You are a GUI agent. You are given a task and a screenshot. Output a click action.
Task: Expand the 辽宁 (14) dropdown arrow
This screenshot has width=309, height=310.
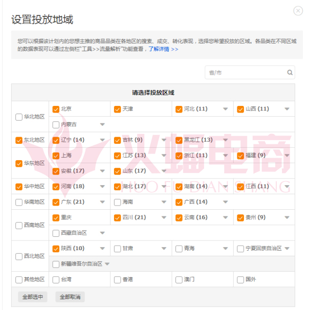tap(102, 140)
